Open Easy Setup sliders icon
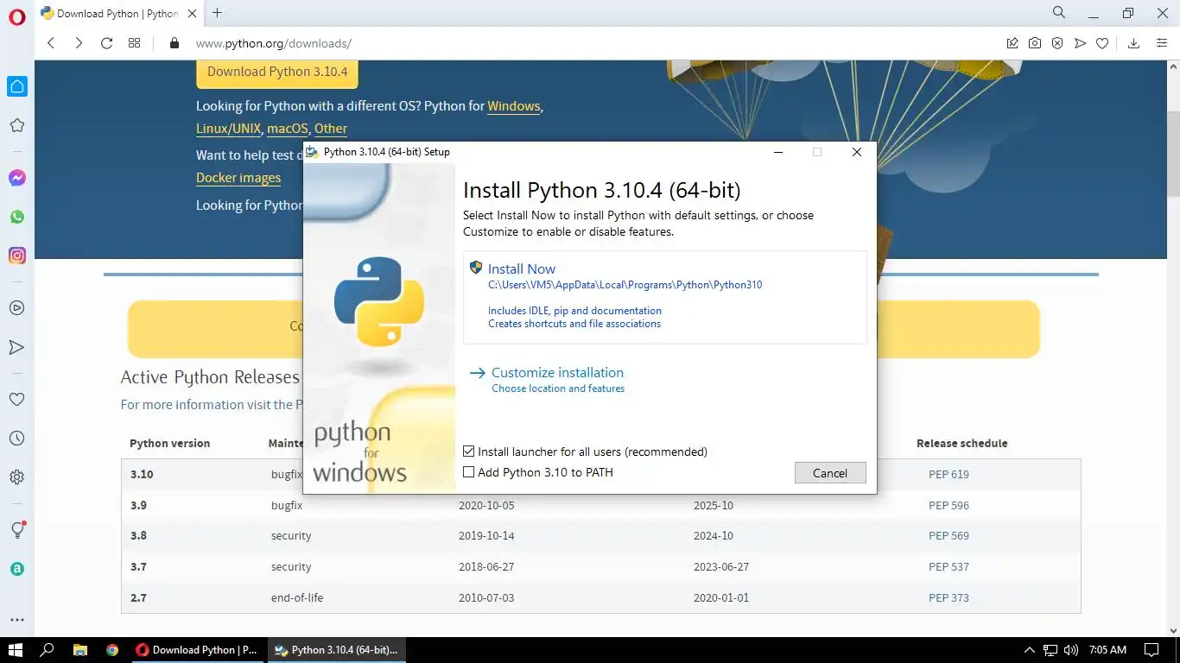Image resolution: width=1180 pixels, height=663 pixels. (x=1162, y=43)
